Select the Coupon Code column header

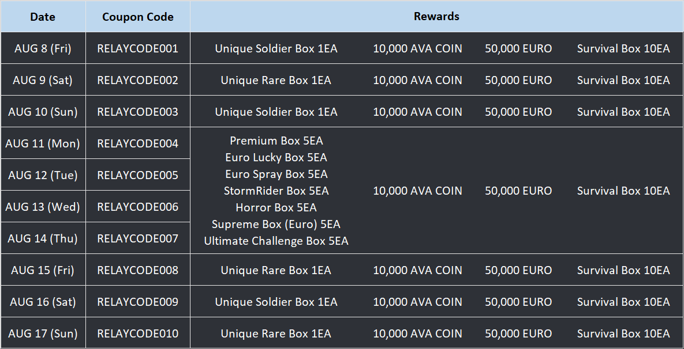[138, 17]
